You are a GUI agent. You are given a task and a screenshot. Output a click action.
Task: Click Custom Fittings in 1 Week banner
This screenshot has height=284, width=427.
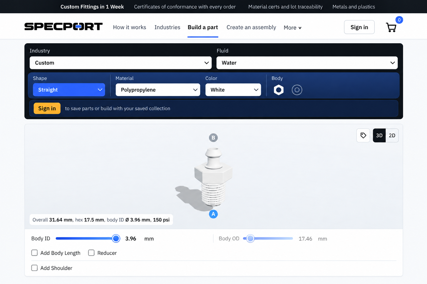point(92,7)
